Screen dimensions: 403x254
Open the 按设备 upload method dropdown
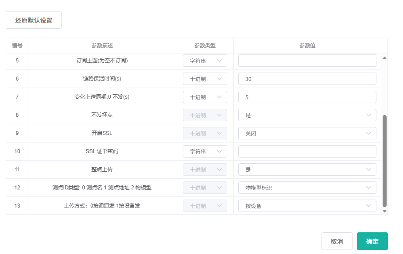click(x=307, y=206)
